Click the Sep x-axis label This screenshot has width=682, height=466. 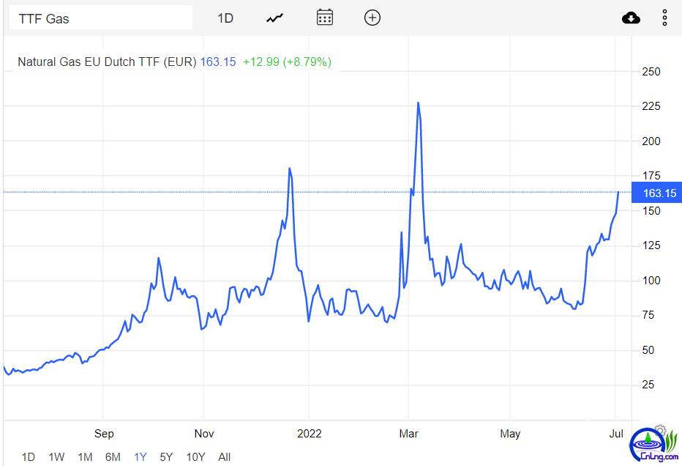point(104,433)
